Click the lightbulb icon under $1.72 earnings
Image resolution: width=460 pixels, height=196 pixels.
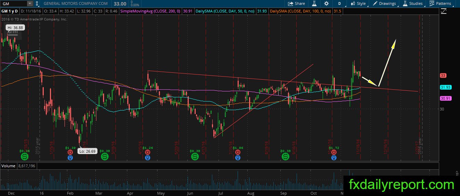point(333,158)
